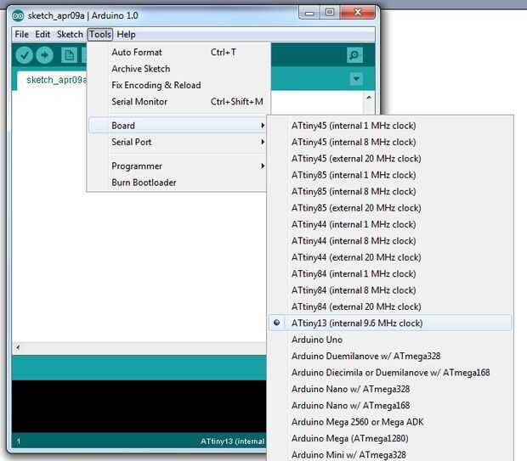Open the tab options dropdown arrow
This screenshot has width=527, height=461.
click(x=356, y=79)
